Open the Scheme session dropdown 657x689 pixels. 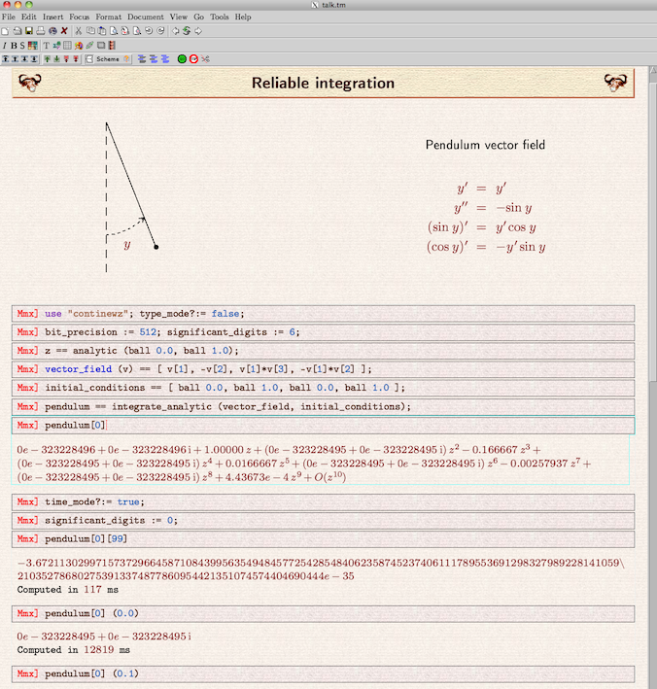(108, 59)
